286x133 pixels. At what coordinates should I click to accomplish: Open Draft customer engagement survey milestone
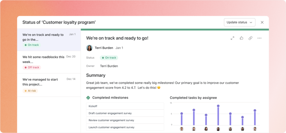[x=125, y=113]
